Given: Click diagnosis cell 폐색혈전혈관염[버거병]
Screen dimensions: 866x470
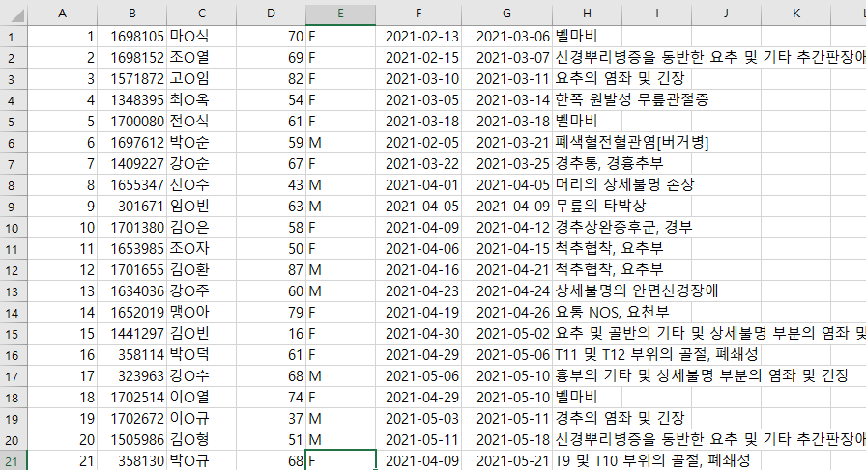Looking at the screenshot, I should 631,142.
